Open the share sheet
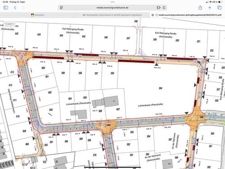Image resolution: width=225 pixels, height=169 pixels. (x=200, y=7)
